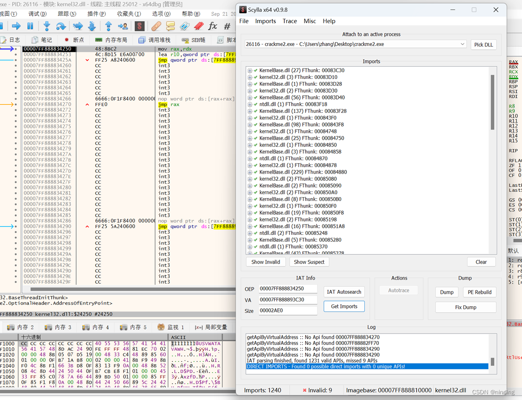The width and height of the screenshot is (522, 400).
Task: Expand KernelBase.dll (229) FThunk 00084880 node
Action: 250,172
